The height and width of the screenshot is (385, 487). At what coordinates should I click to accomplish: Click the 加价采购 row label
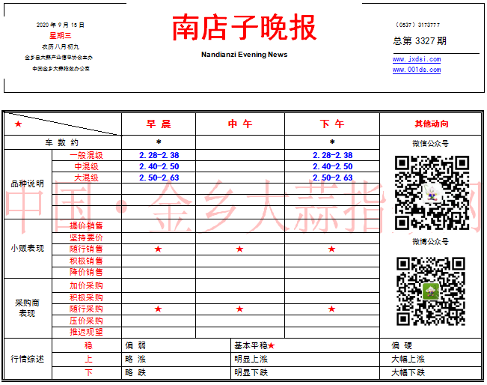pos(86,286)
